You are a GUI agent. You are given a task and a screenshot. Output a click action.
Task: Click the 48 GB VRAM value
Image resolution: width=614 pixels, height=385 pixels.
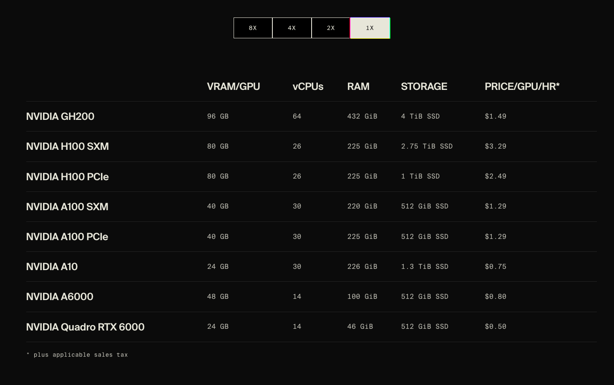tap(218, 297)
